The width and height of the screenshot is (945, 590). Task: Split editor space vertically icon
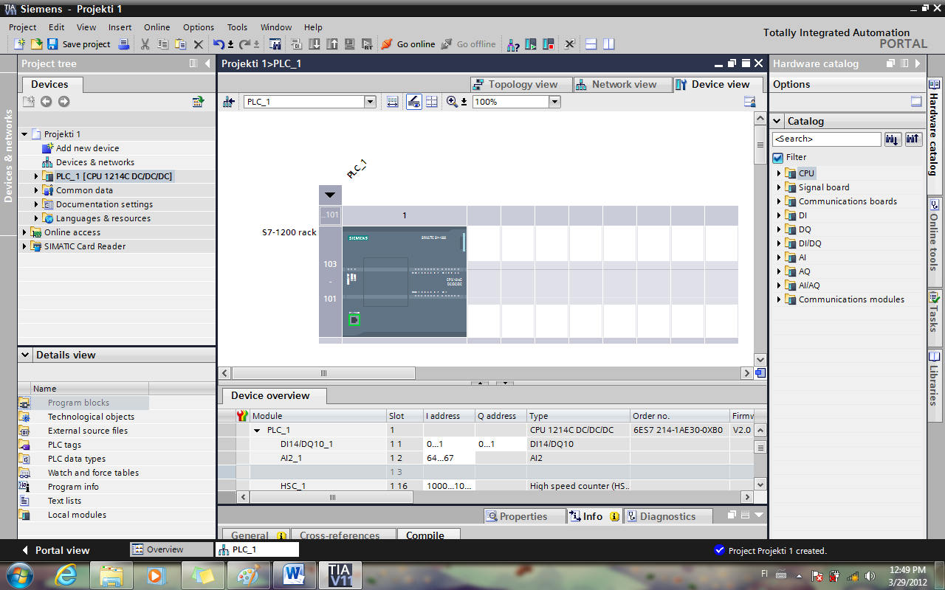click(x=609, y=44)
